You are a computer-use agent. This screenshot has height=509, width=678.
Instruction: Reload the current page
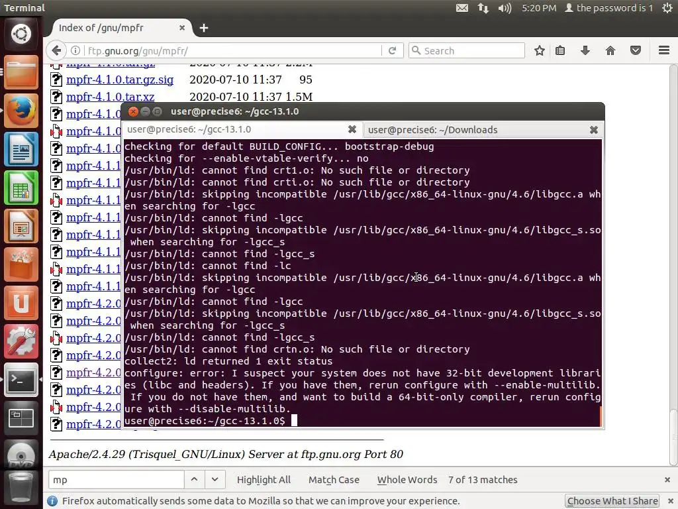392,50
